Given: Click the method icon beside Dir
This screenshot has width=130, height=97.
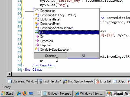Looking at the screenshot, I should coord(37,36).
